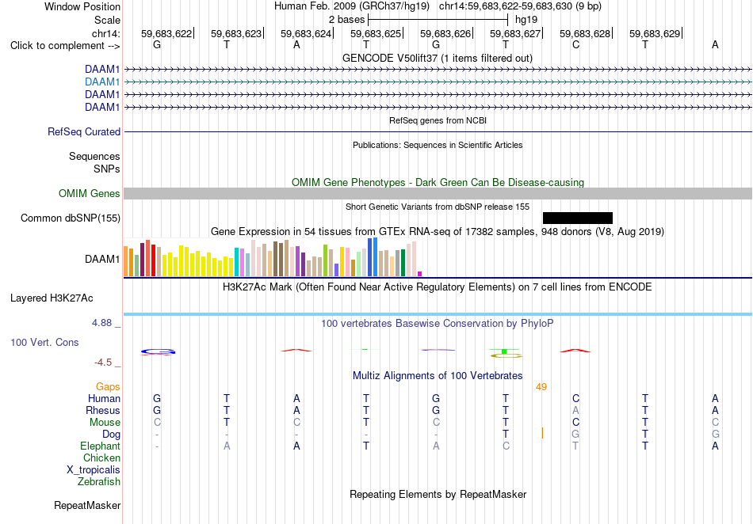
Task: Click the chr14: ruler label
Action: point(106,33)
